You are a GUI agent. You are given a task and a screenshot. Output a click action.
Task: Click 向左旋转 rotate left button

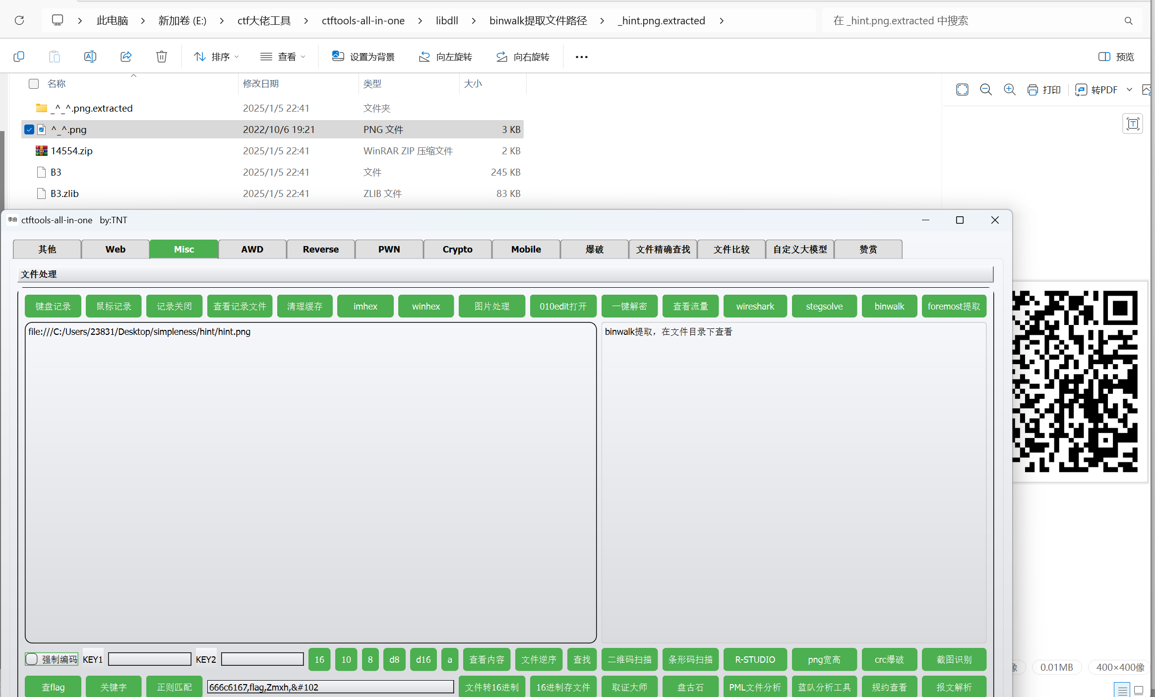point(445,57)
